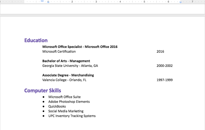The height and width of the screenshot is (130, 205).
Task: Click the Bachelor of Arts - Management line
Action: click(x=66, y=61)
